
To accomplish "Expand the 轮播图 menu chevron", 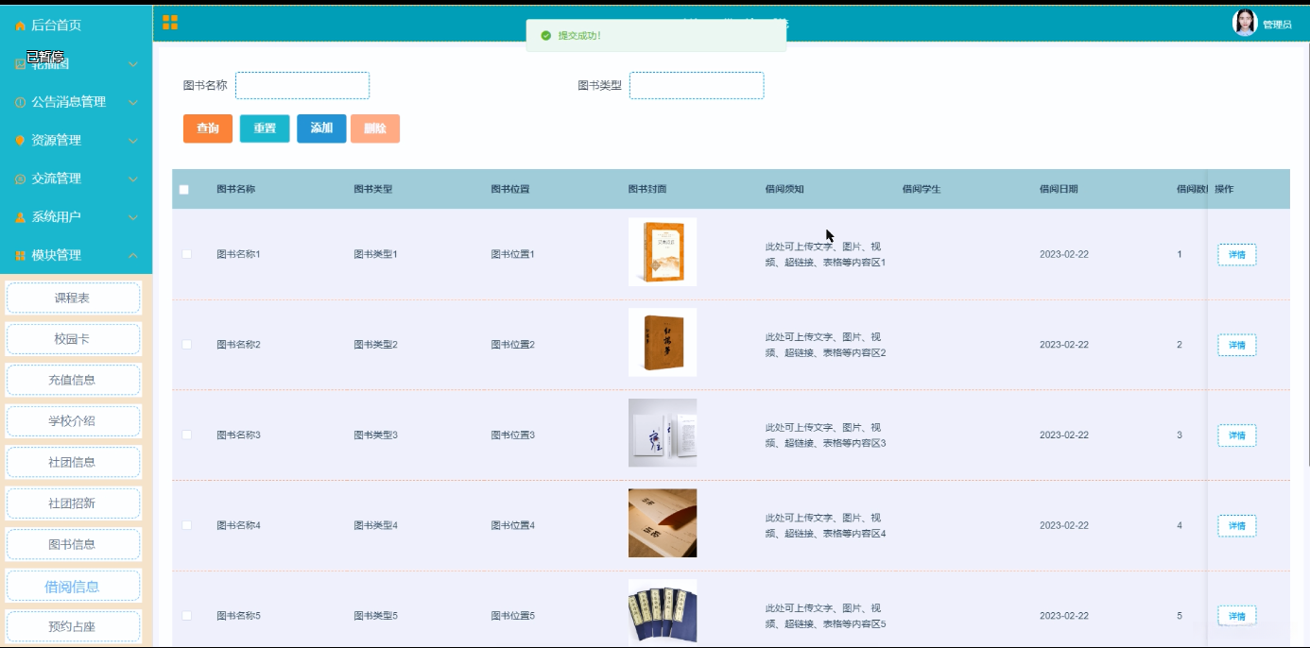I will point(132,64).
